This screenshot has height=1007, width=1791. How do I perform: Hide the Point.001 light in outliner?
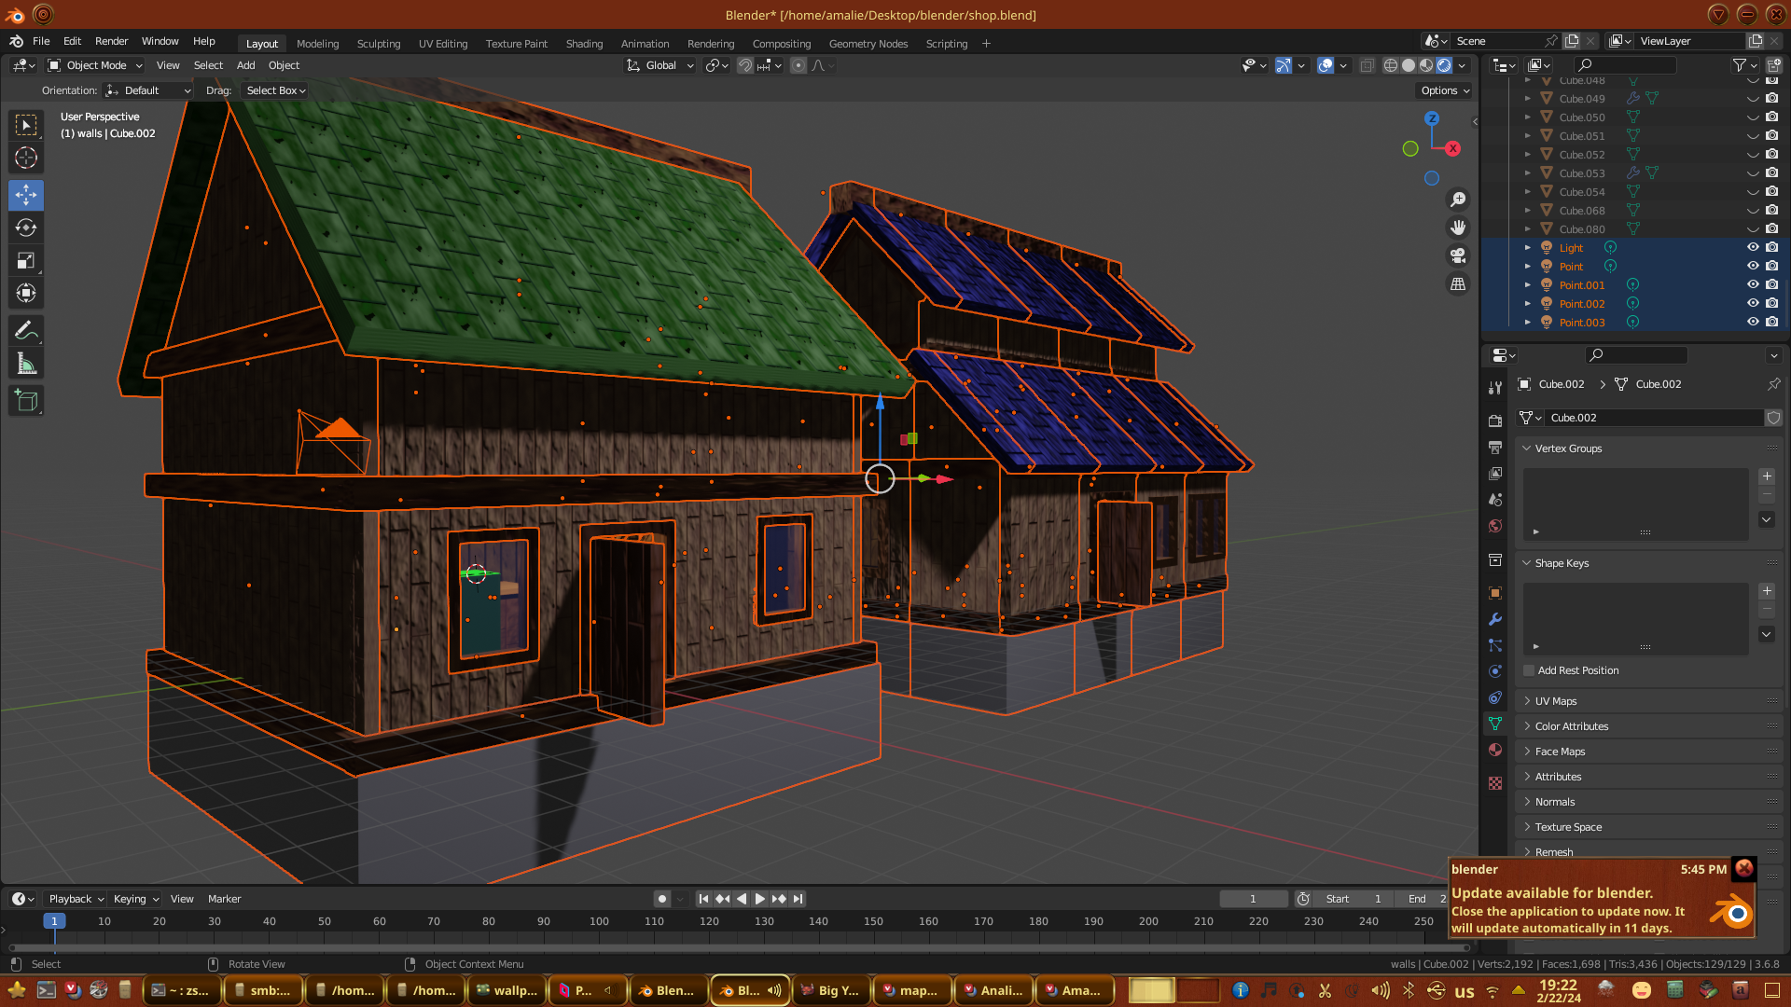pos(1753,284)
